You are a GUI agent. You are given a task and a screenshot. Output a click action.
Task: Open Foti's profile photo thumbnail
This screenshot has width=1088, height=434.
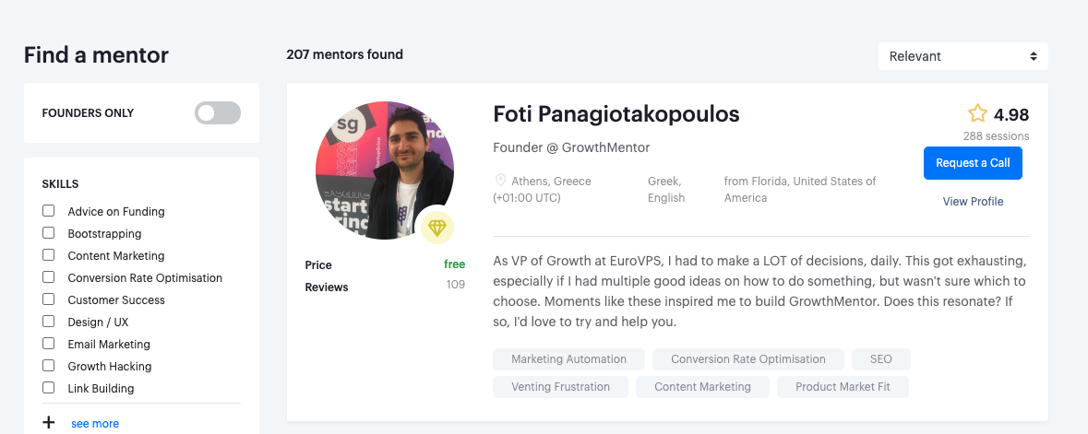click(x=384, y=170)
